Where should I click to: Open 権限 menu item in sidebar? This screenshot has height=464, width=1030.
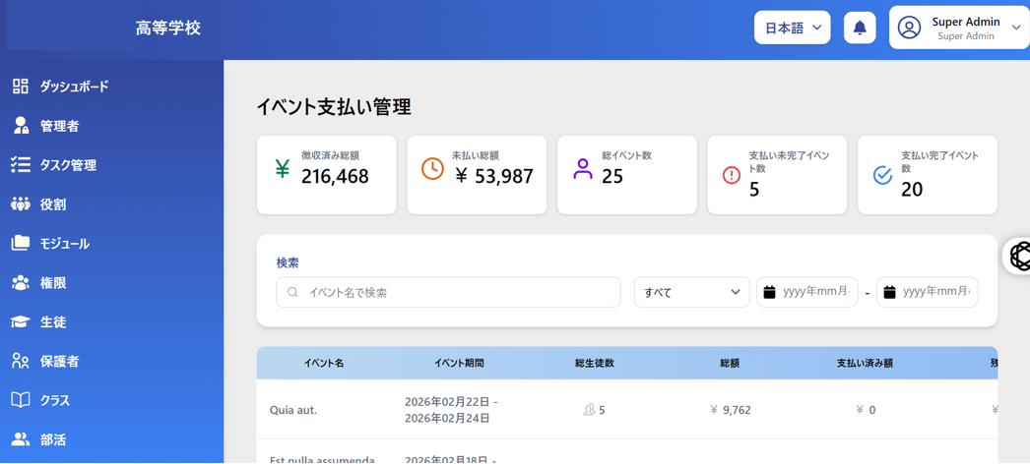(x=53, y=282)
